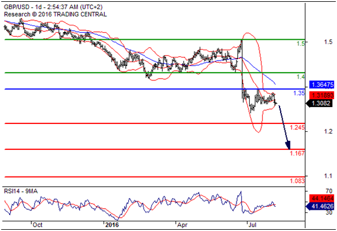Click the dark blue downward arrow head
This screenshot has height=231, width=337.
[x=288, y=145]
